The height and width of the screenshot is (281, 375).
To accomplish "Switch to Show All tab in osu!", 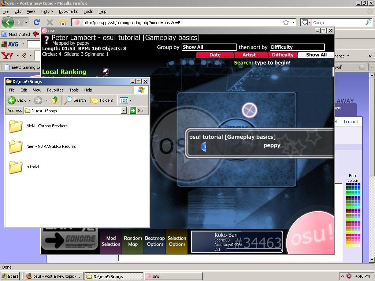I will click(x=316, y=55).
